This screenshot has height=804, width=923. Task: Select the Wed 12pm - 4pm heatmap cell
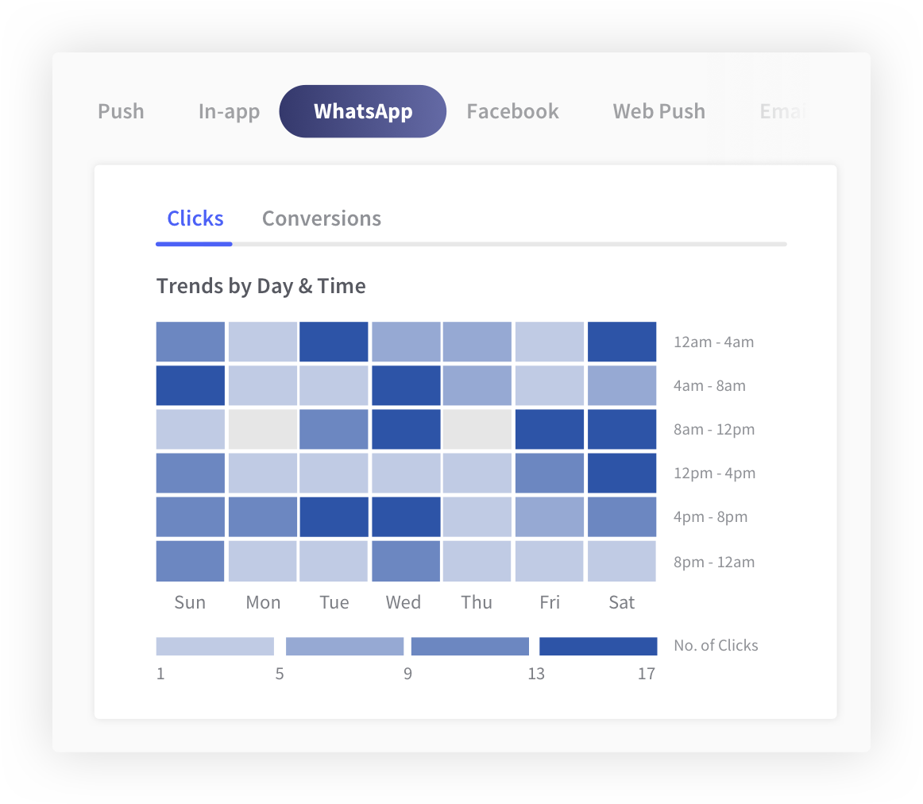pyautogui.click(x=406, y=473)
